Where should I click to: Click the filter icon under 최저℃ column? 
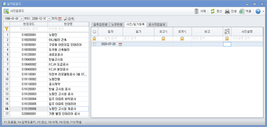point(182,38)
